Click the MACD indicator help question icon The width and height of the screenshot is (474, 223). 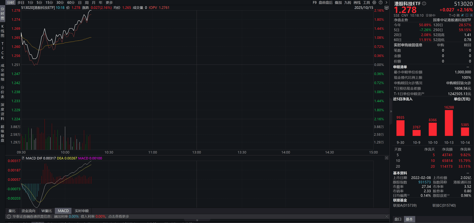pos(23,158)
